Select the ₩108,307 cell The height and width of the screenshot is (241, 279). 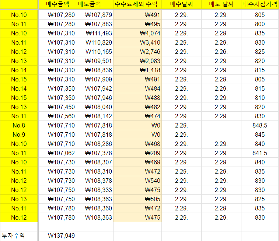pyautogui.click(x=95, y=162)
